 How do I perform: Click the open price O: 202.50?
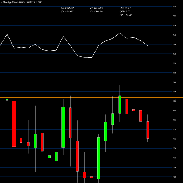pos(67,8)
